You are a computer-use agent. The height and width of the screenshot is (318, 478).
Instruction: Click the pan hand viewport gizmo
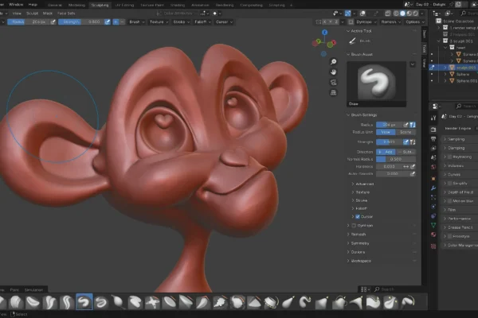334,72
